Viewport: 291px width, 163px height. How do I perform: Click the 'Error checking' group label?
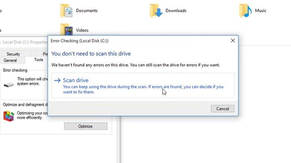(x=15, y=70)
